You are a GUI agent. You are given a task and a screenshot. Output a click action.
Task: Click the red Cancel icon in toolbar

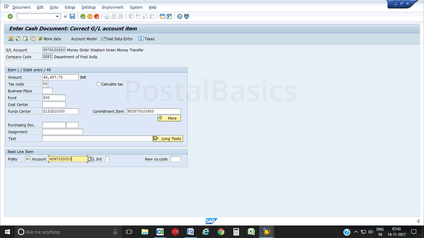coord(96,16)
